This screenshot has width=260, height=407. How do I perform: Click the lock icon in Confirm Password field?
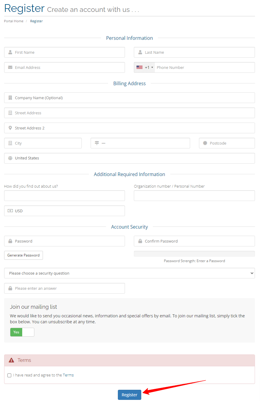140,241
